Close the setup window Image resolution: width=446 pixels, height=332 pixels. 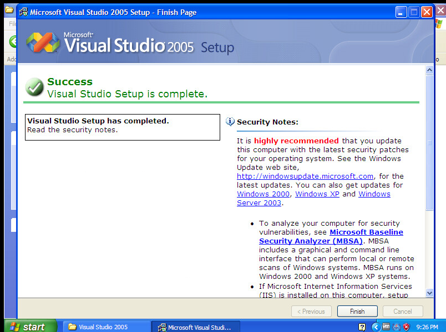pos(427,12)
